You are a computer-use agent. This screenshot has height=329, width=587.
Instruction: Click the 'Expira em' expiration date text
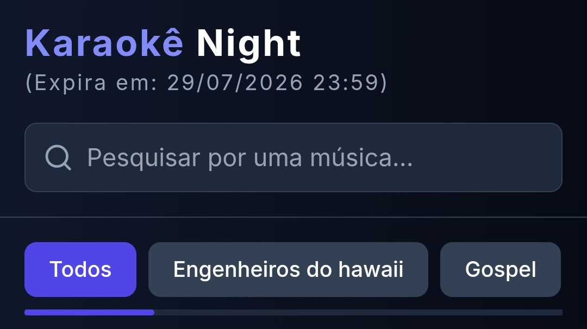[x=206, y=83]
